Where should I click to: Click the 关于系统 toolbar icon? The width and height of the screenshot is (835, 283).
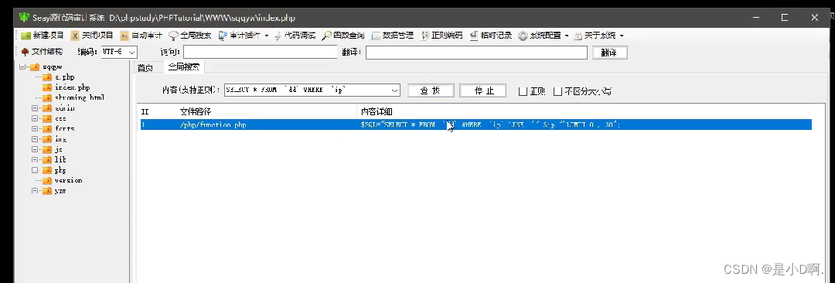pyautogui.click(x=578, y=36)
